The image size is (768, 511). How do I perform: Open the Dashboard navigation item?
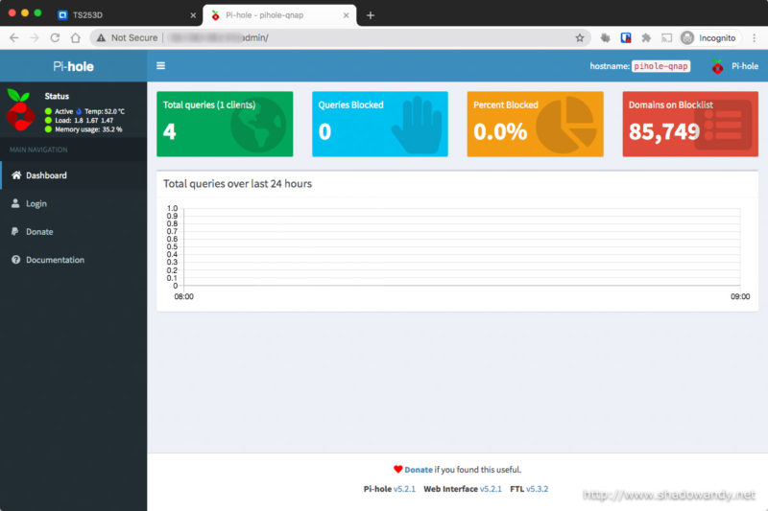46,175
